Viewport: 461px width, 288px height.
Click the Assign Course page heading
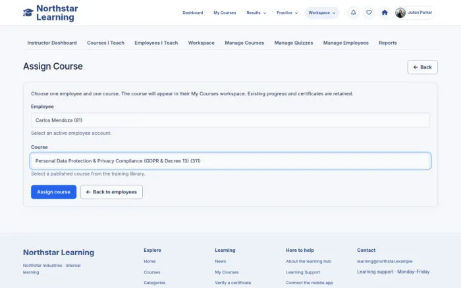point(53,66)
